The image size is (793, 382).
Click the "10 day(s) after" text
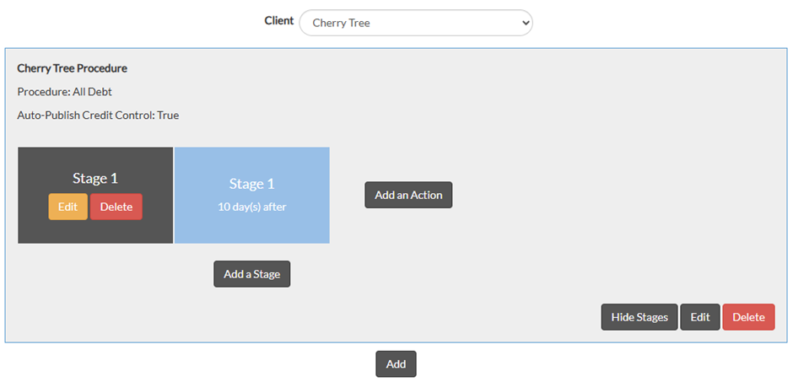[x=251, y=207]
